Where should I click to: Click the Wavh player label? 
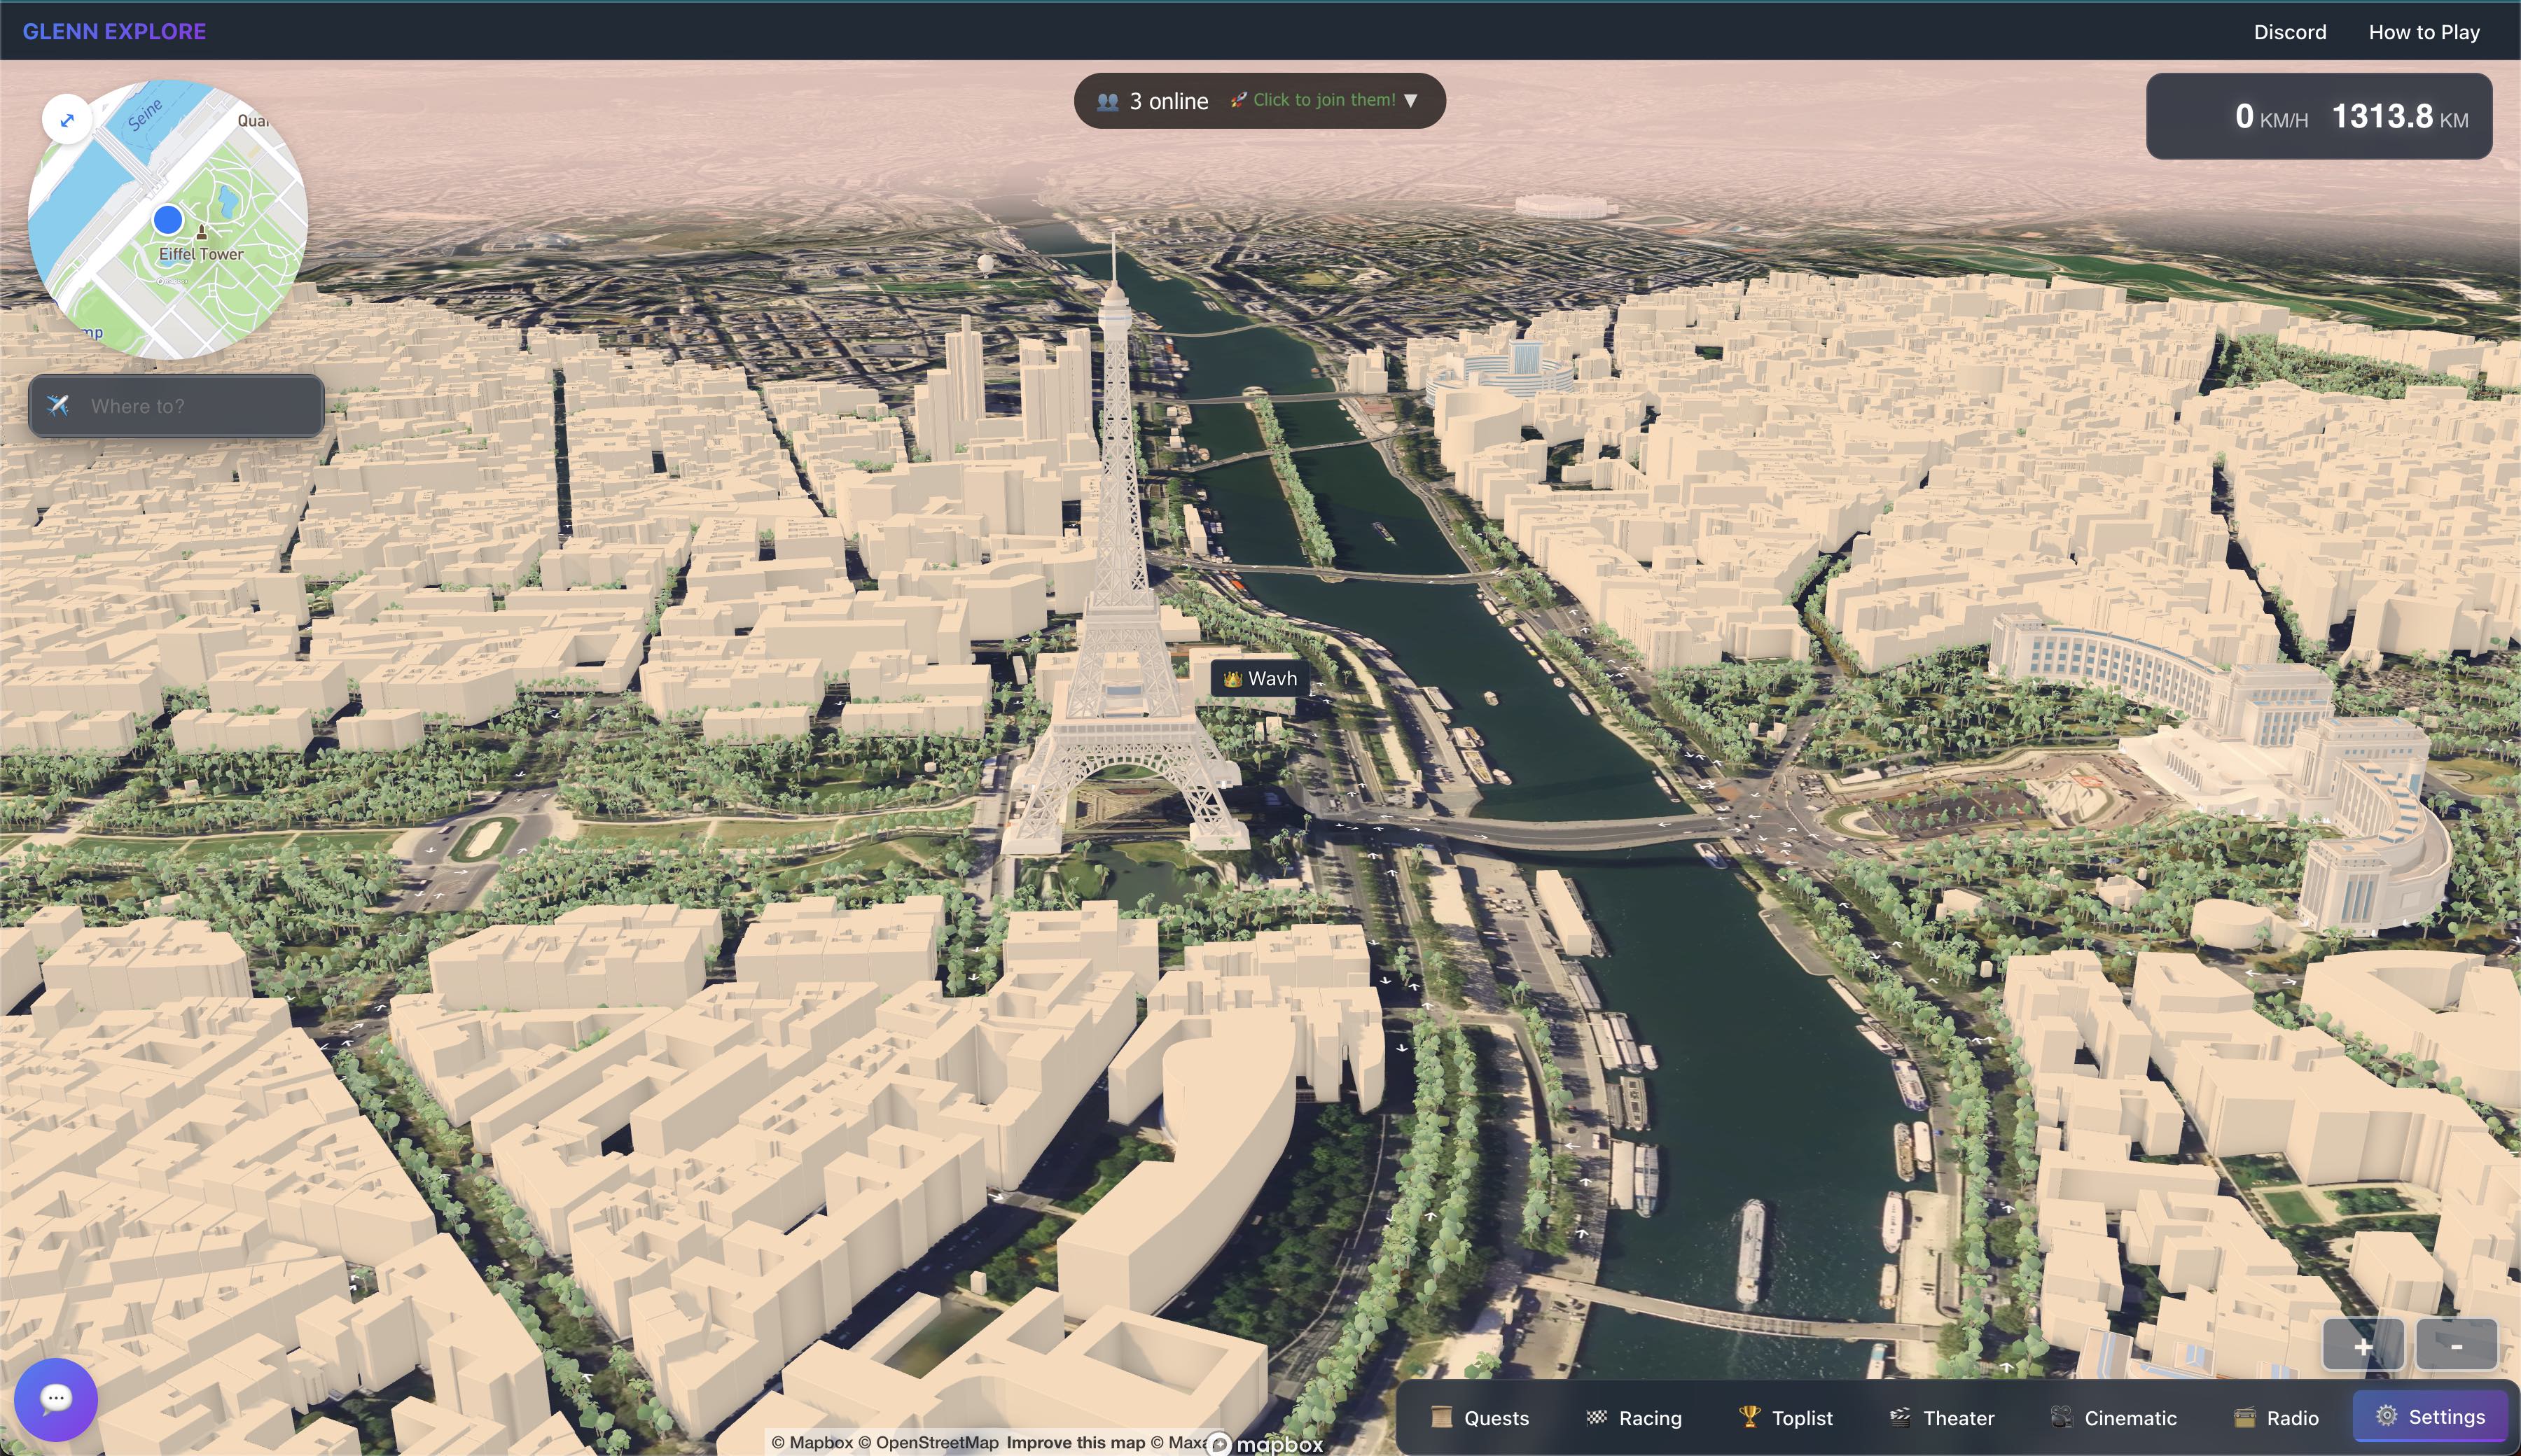click(1260, 678)
